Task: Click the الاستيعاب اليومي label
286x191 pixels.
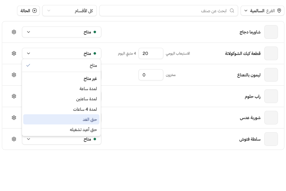Action: coord(178,53)
